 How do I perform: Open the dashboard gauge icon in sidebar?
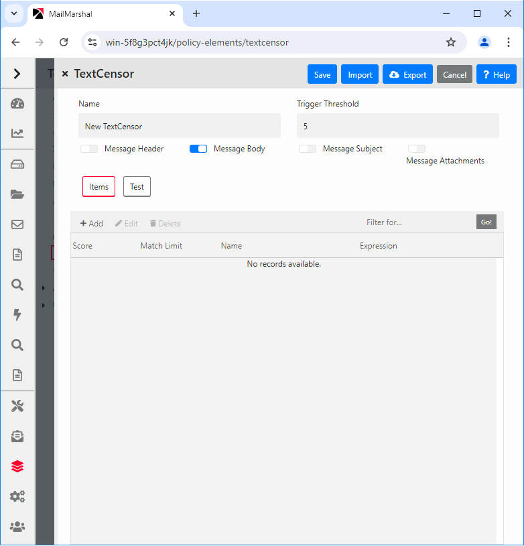[17, 103]
